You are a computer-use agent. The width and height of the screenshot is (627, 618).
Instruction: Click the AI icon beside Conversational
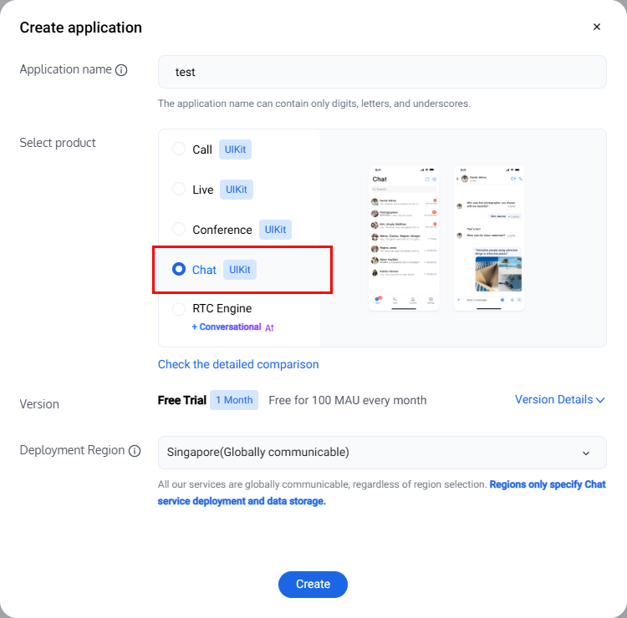click(x=270, y=327)
